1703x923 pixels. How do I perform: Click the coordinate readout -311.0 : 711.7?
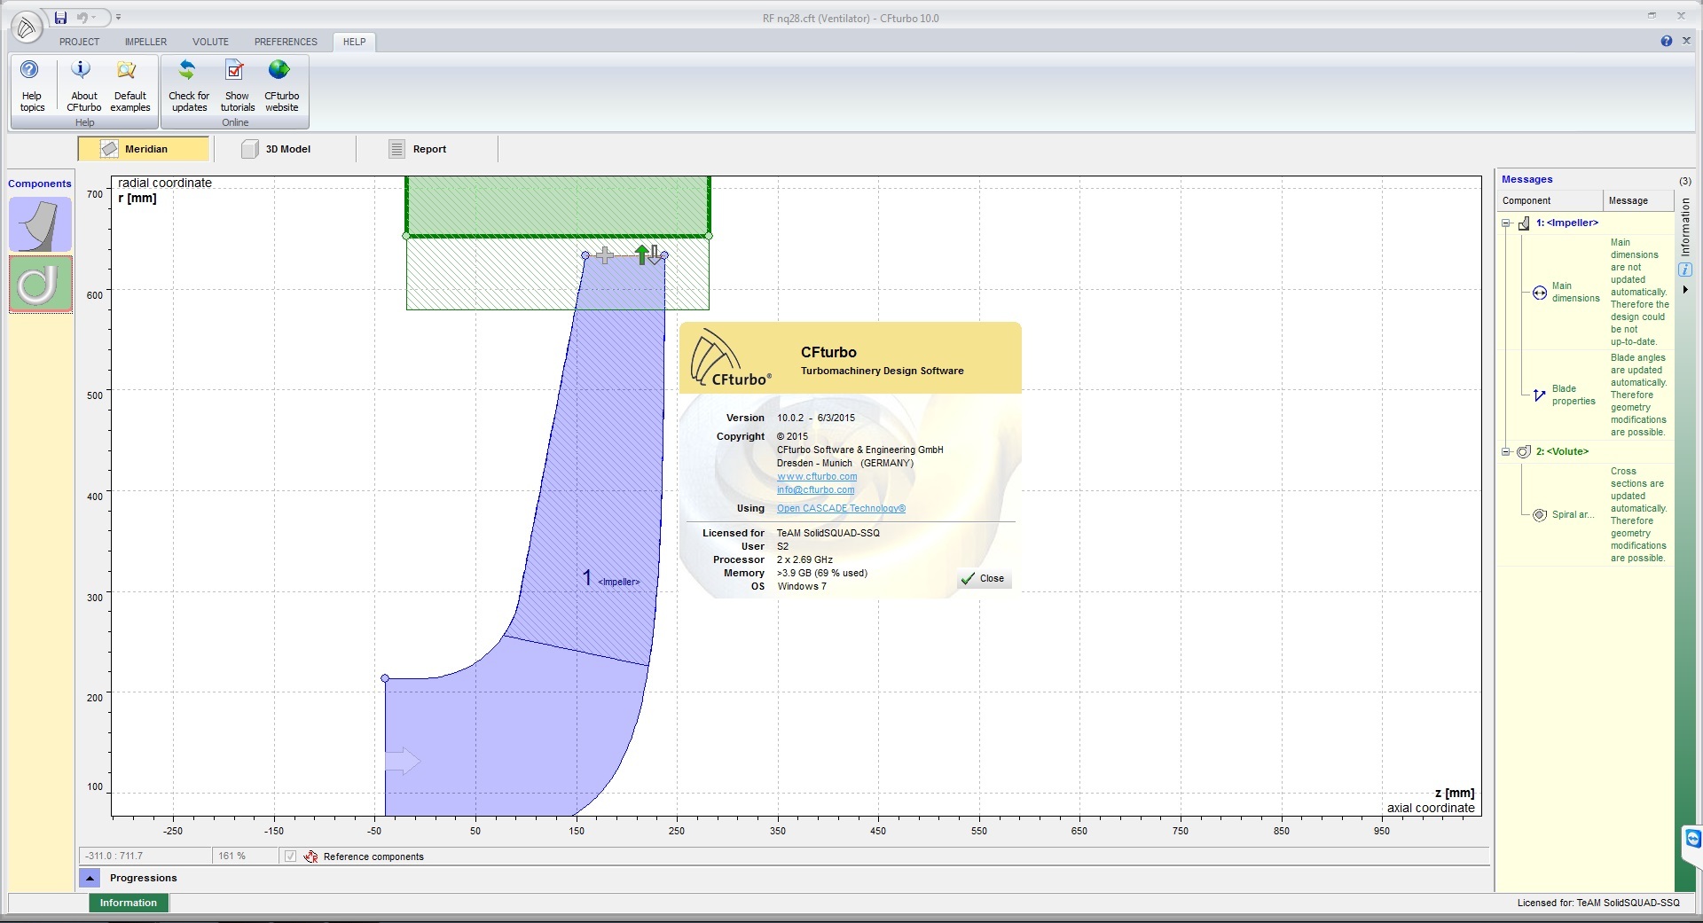pyautogui.click(x=145, y=856)
